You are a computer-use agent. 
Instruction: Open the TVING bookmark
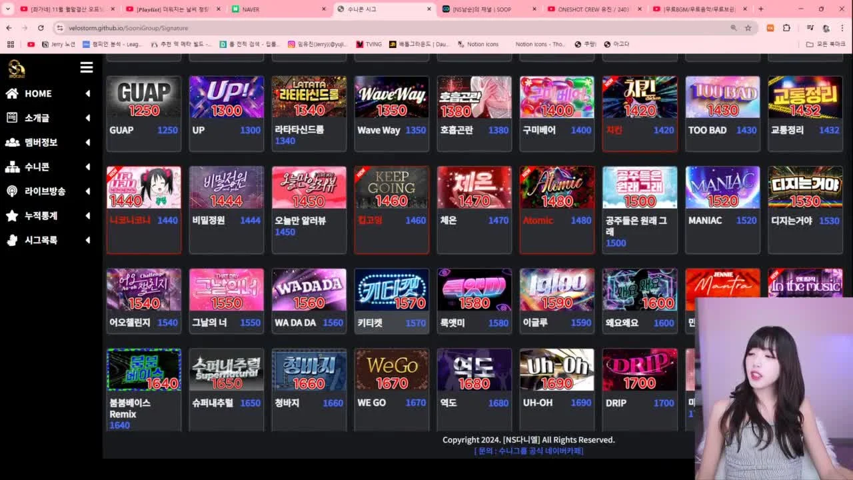click(x=369, y=44)
